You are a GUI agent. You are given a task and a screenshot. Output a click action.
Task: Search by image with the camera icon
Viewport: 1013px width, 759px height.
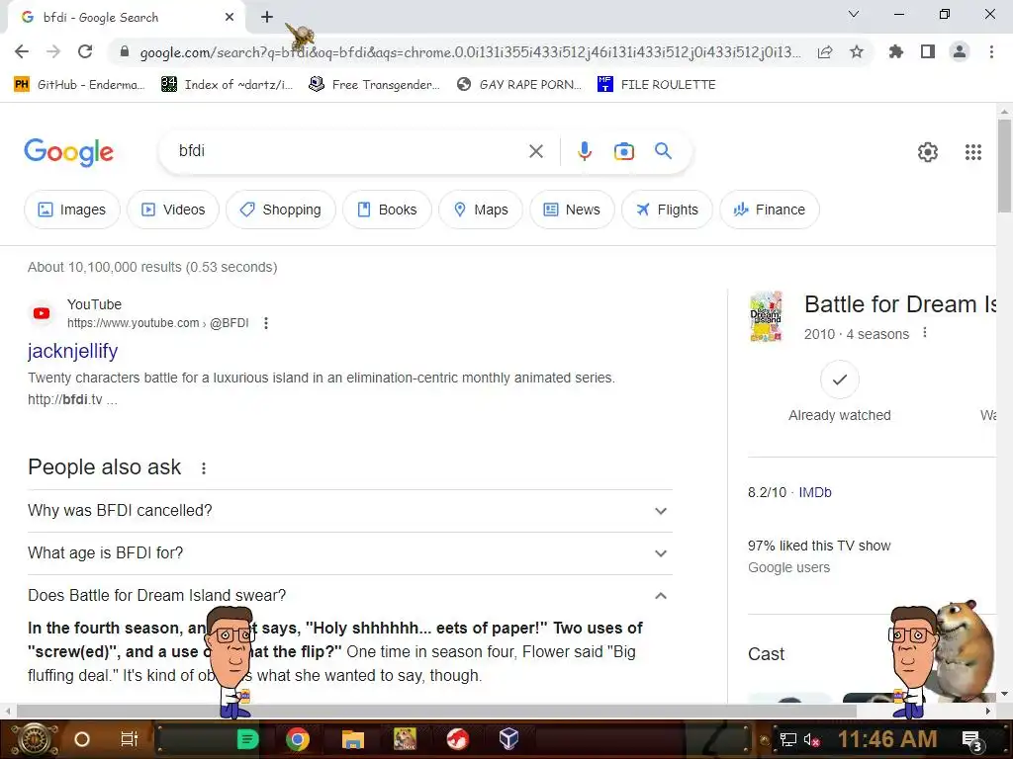click(623, 151)
